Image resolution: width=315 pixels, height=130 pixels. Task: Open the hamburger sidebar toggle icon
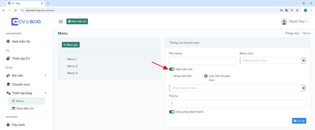(x=61, y=22)
